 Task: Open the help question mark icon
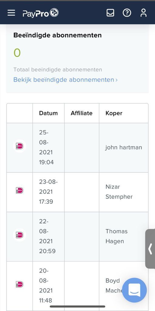coord(127,13)
